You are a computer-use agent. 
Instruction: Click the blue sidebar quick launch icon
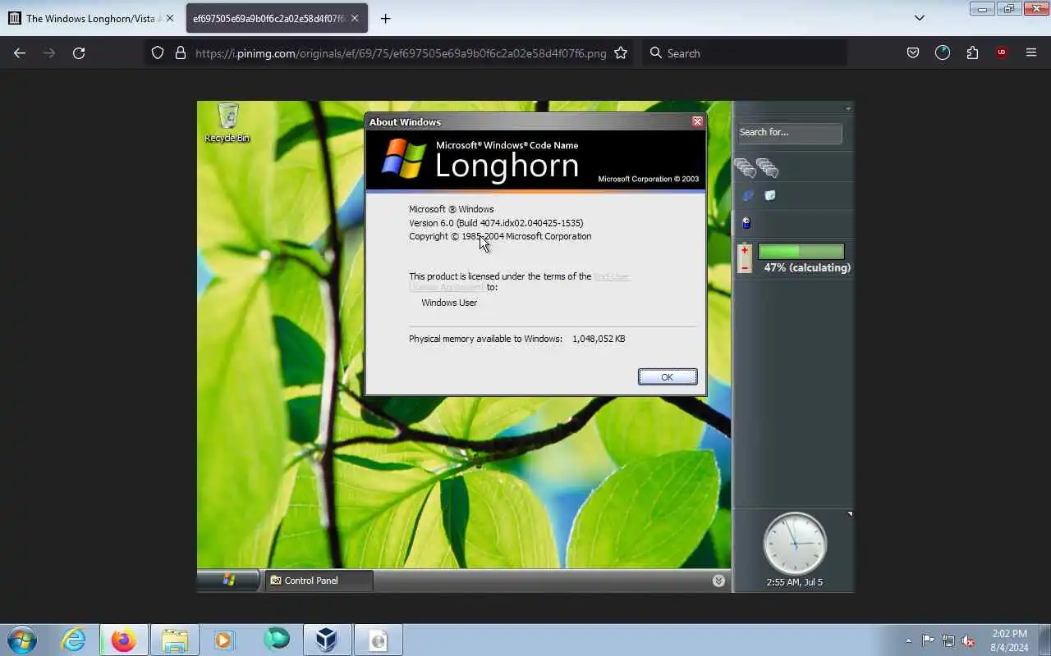tap(748, 195)
